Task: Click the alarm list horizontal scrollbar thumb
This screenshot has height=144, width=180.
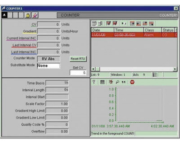Action: [98, 69]
